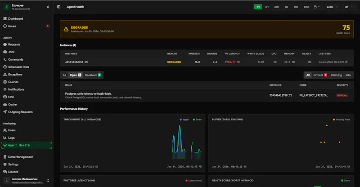
Task: Click the Settings gear icon
Action: pyautogui.click(x=5, y=164)
